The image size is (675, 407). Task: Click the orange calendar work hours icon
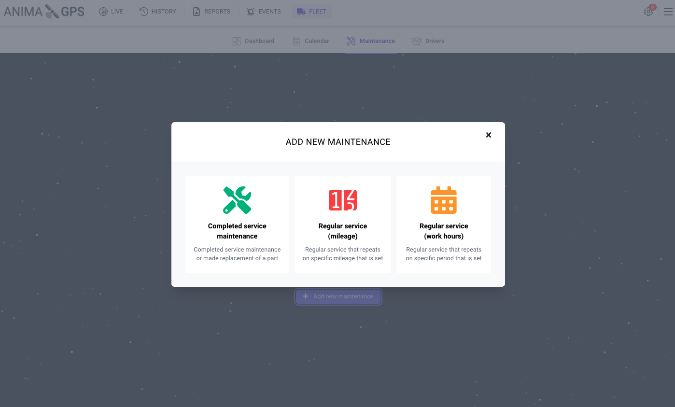[443, 200]
